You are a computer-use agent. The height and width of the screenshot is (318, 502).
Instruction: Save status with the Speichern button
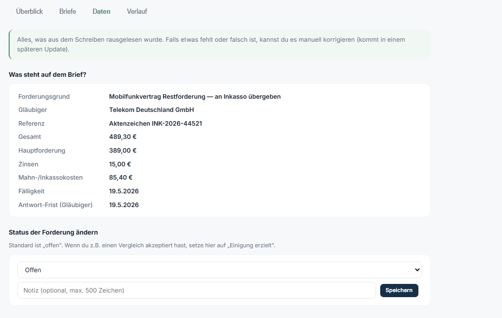click(399, 290)
